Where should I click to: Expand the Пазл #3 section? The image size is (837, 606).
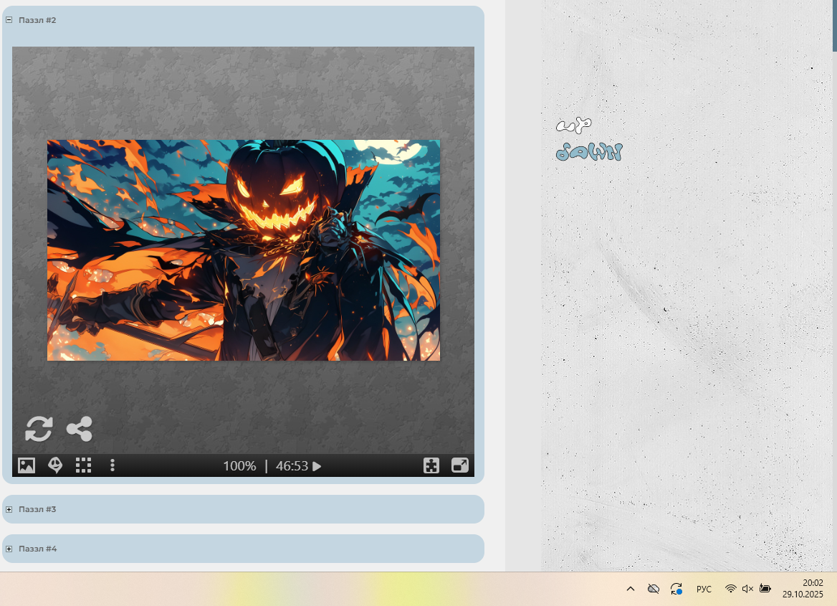click(x=9, y=509)
